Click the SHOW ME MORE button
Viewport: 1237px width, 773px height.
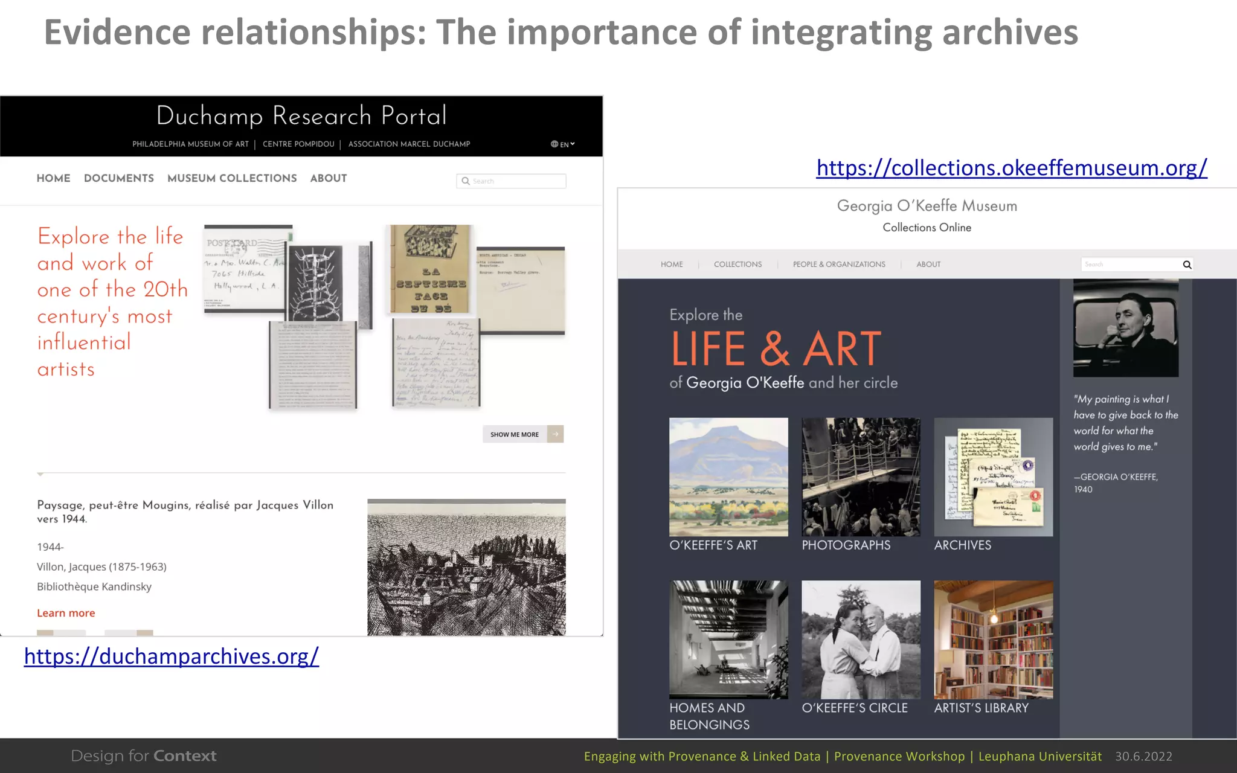pyautogui.click(x=523, y=434)
